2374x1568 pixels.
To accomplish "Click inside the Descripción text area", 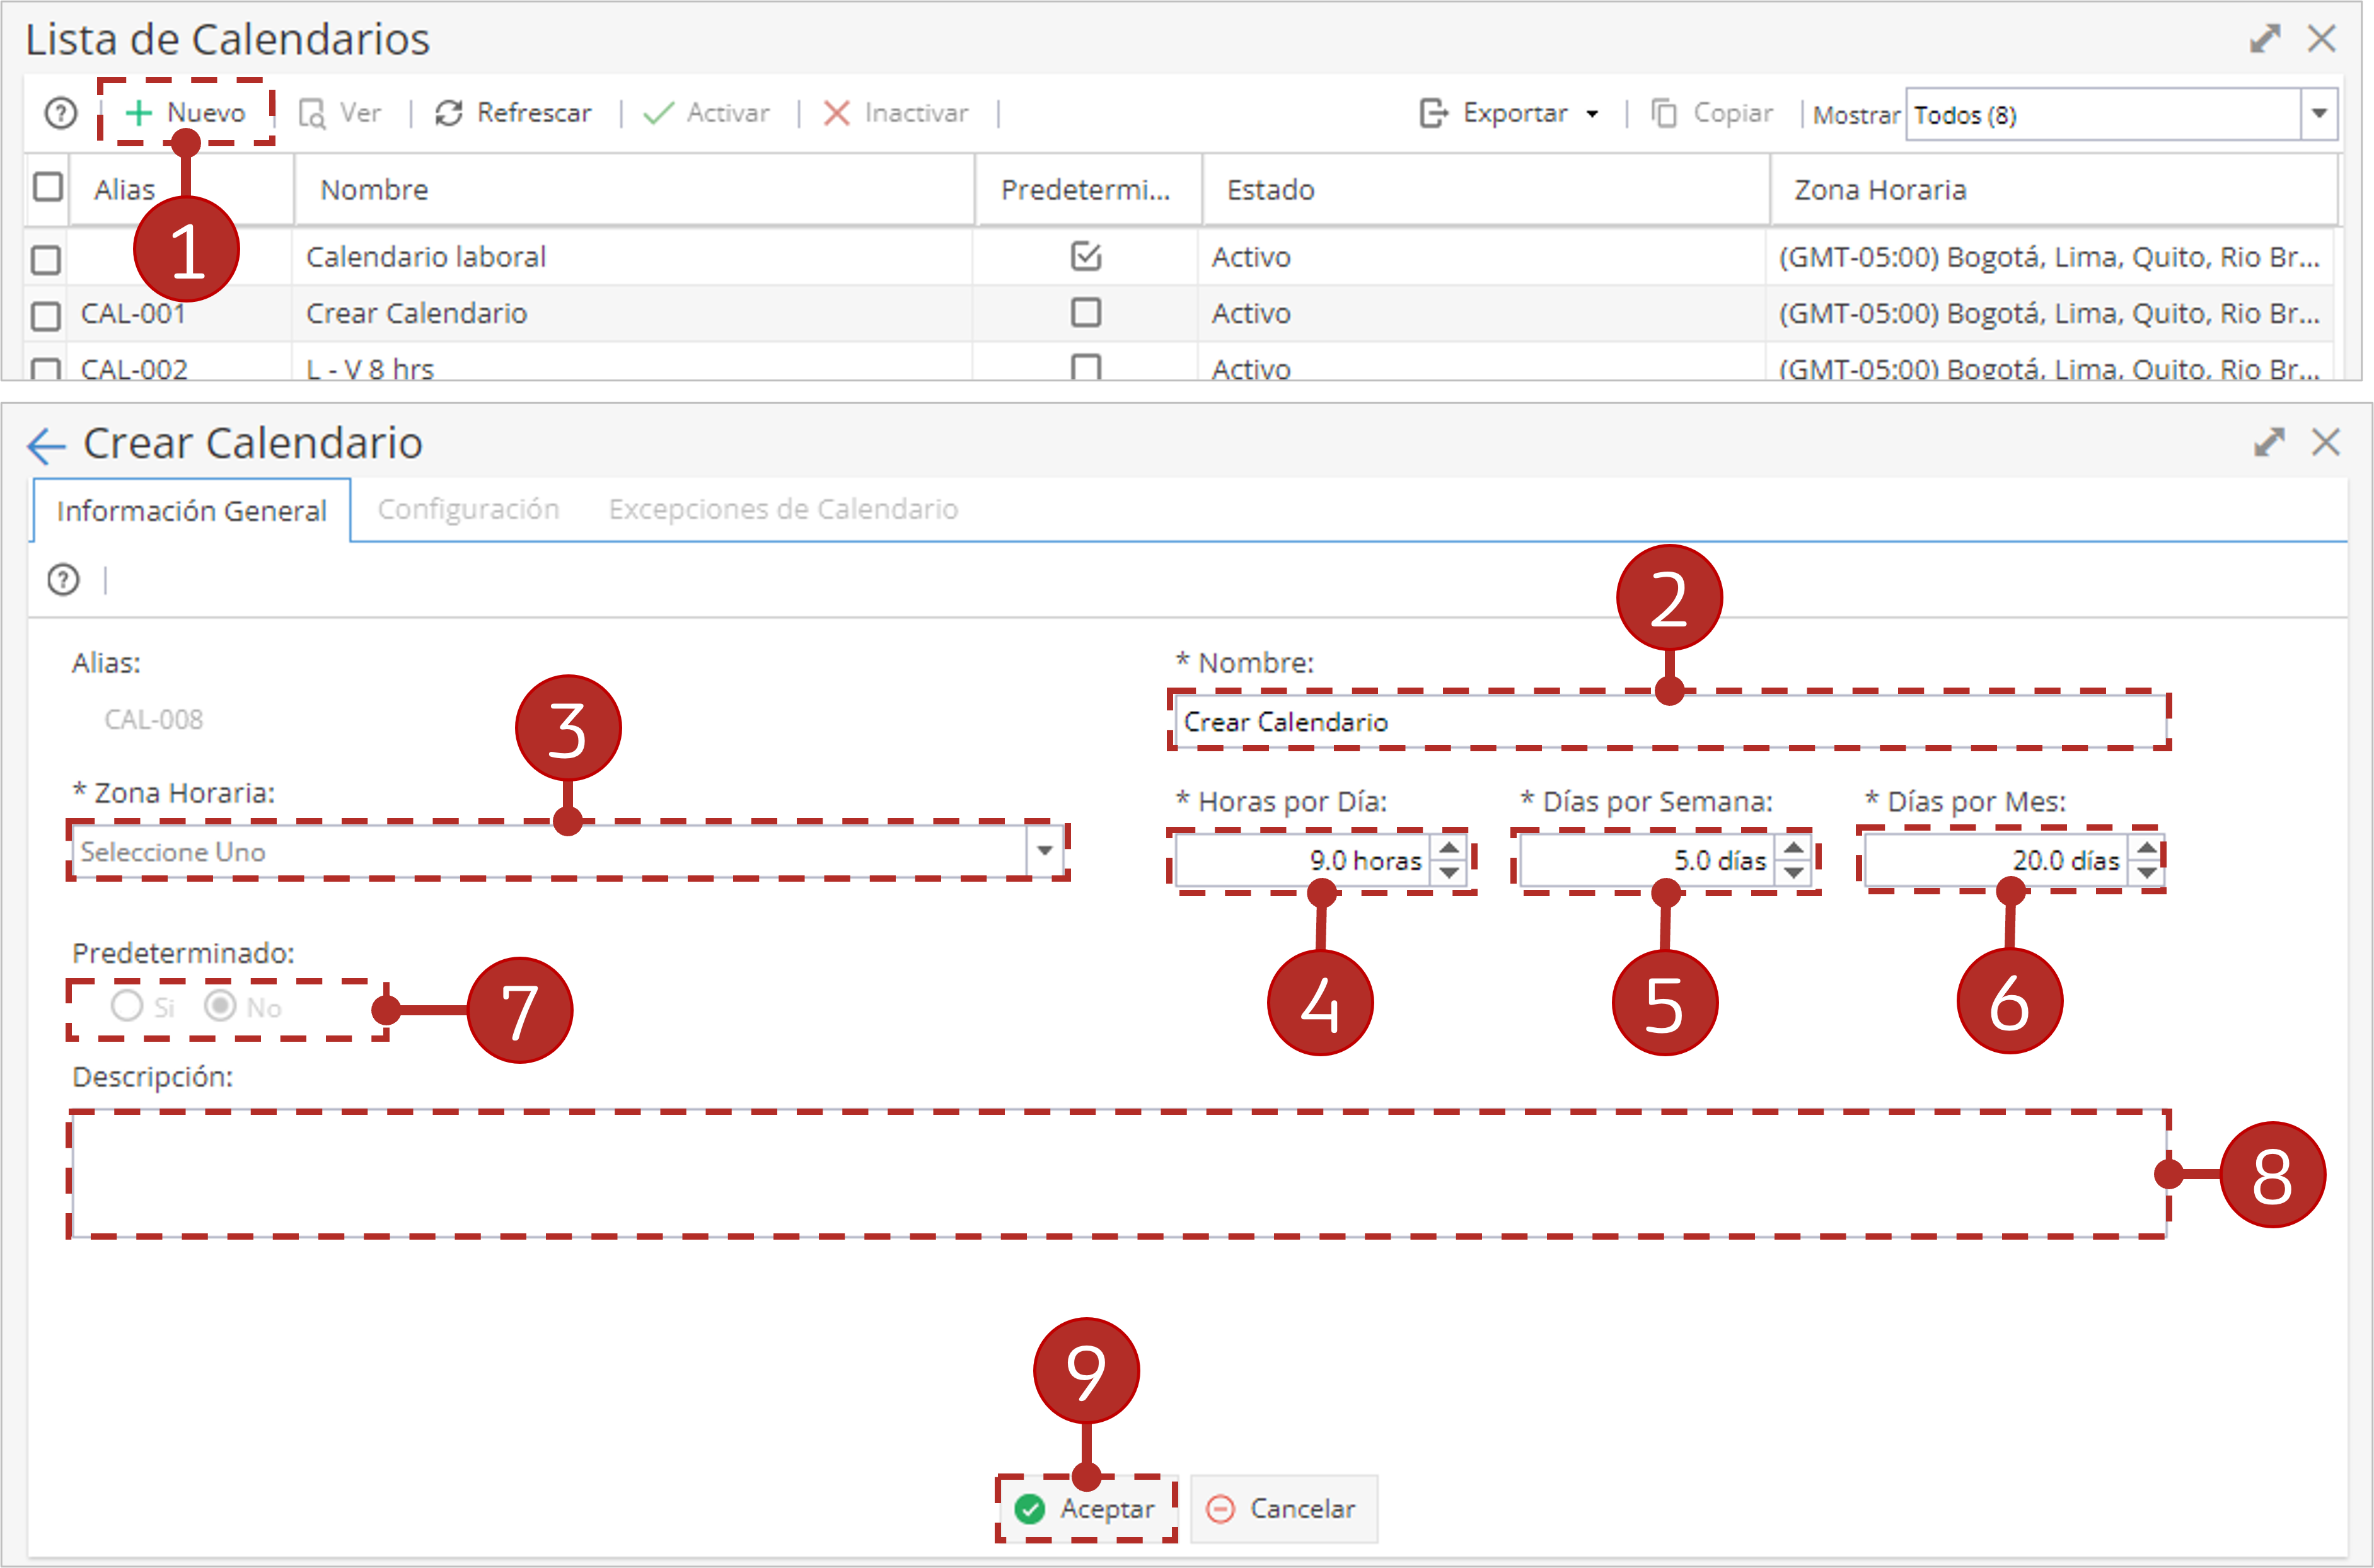I will pyautogui.click(x=1119, y=1174).
